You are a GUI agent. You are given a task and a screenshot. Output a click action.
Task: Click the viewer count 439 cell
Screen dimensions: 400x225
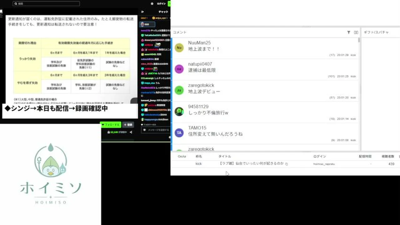point(391,164)
